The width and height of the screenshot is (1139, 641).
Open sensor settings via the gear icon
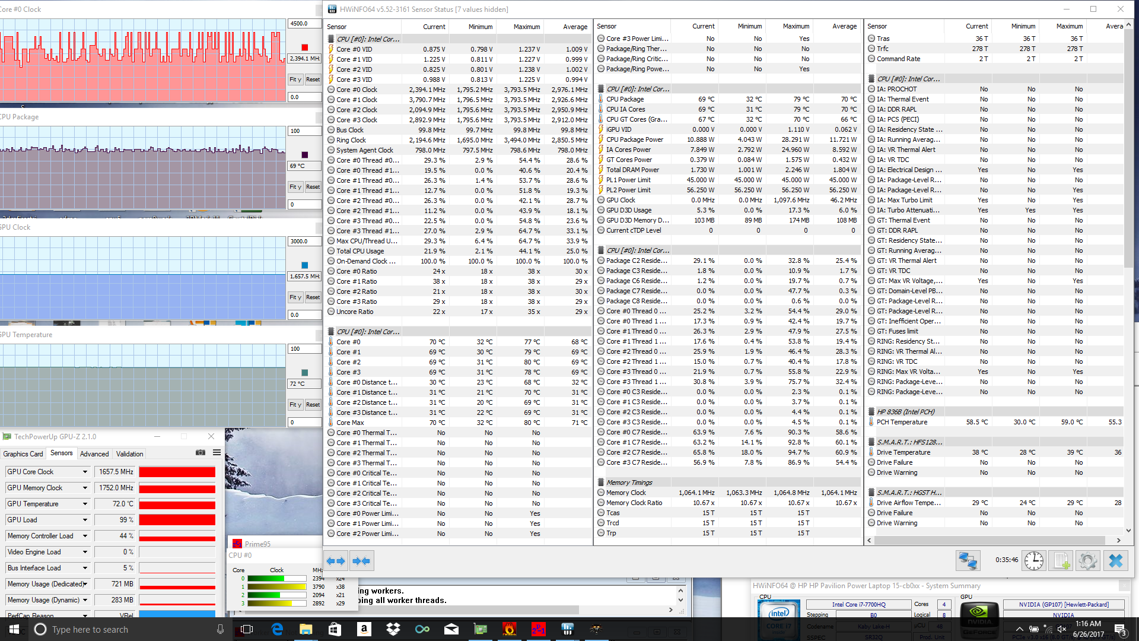(x=1088, y=561)
